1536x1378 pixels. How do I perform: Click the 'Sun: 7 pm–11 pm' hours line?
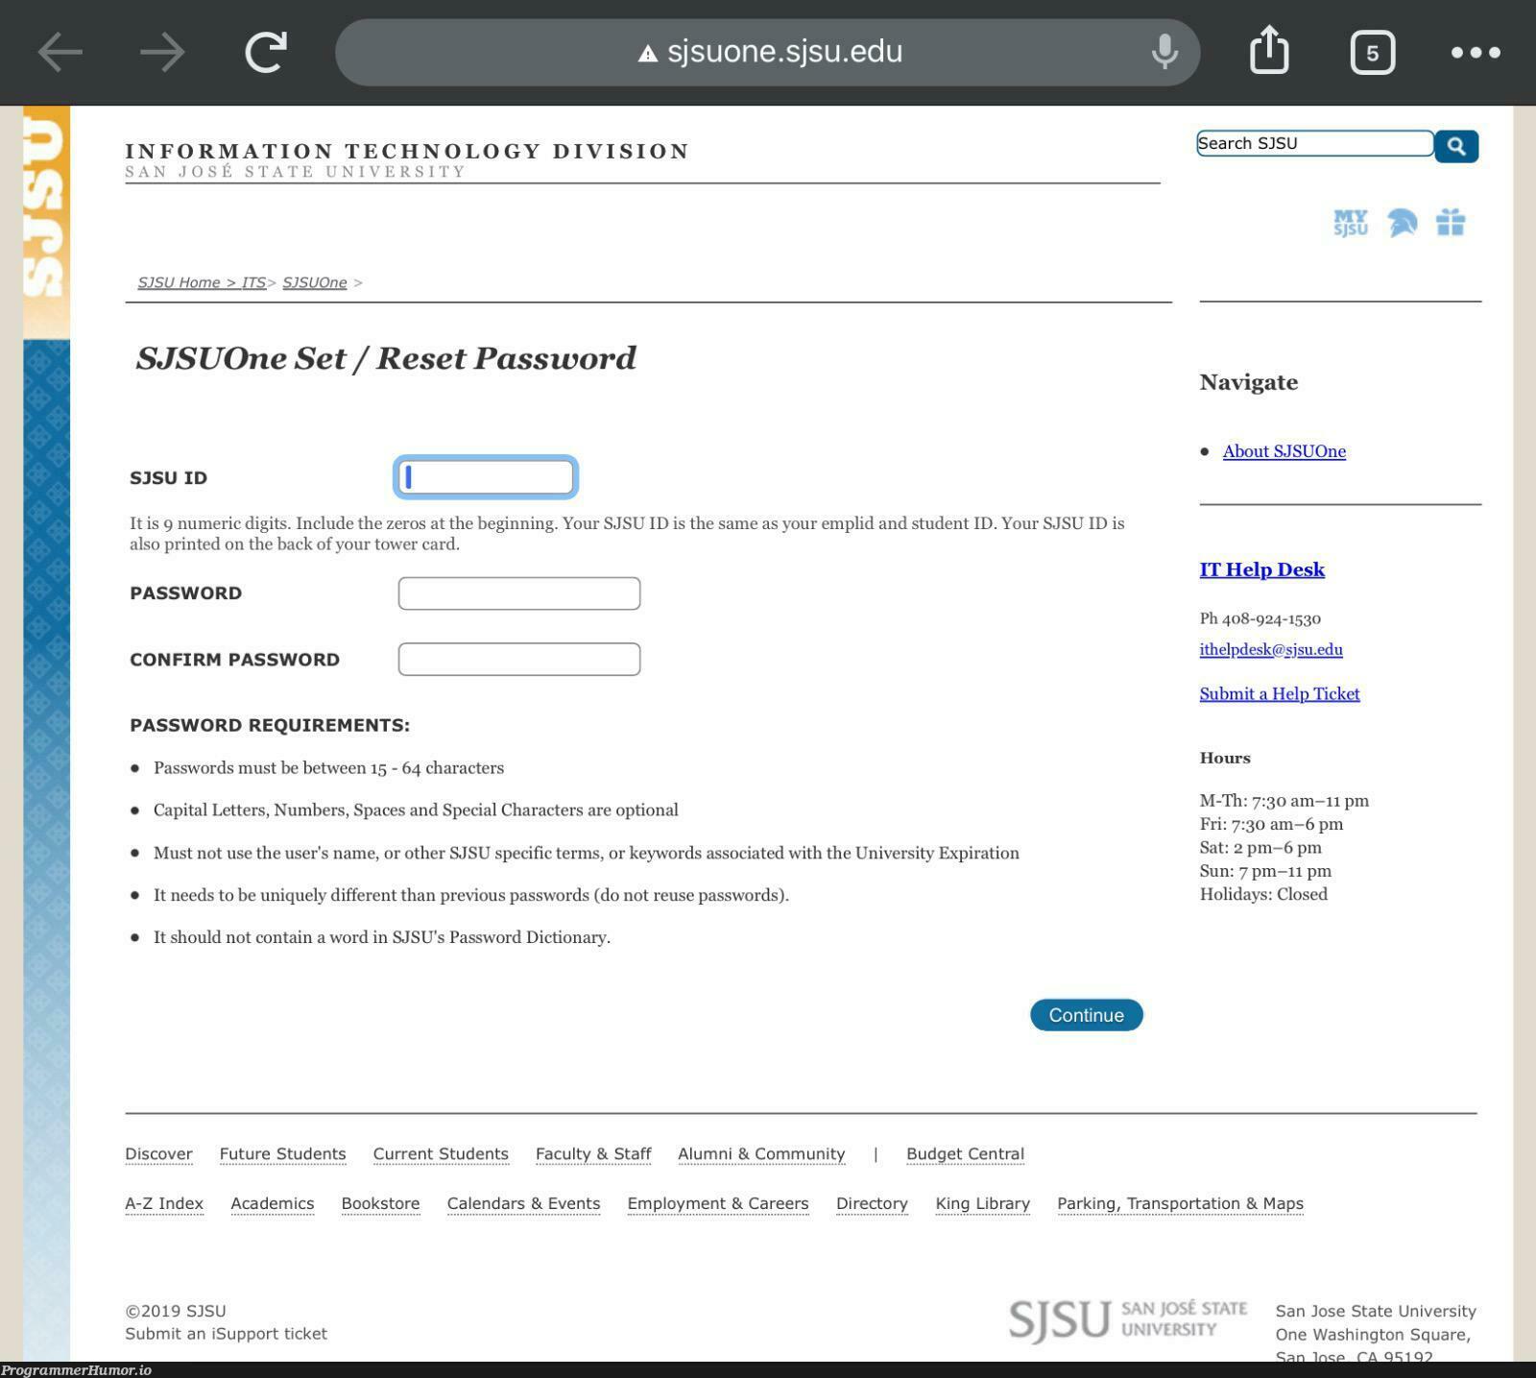(1265, 871)
